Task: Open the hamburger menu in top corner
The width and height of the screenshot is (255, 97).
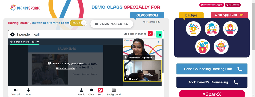Action: (246, 5)
